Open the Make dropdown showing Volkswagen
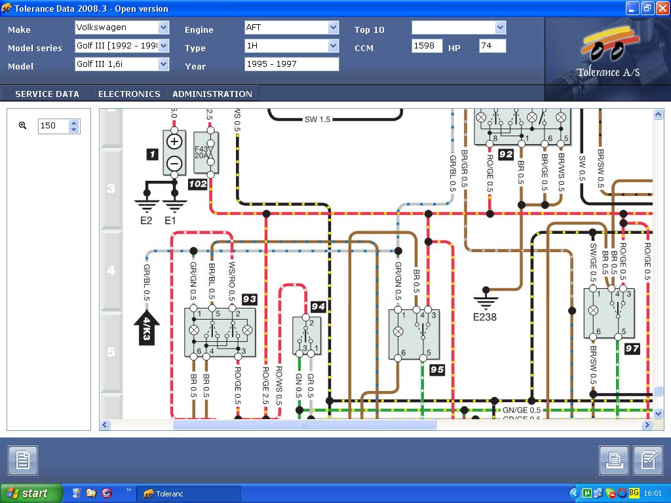Viewport: 671px width, 503px height. point(163,28)
